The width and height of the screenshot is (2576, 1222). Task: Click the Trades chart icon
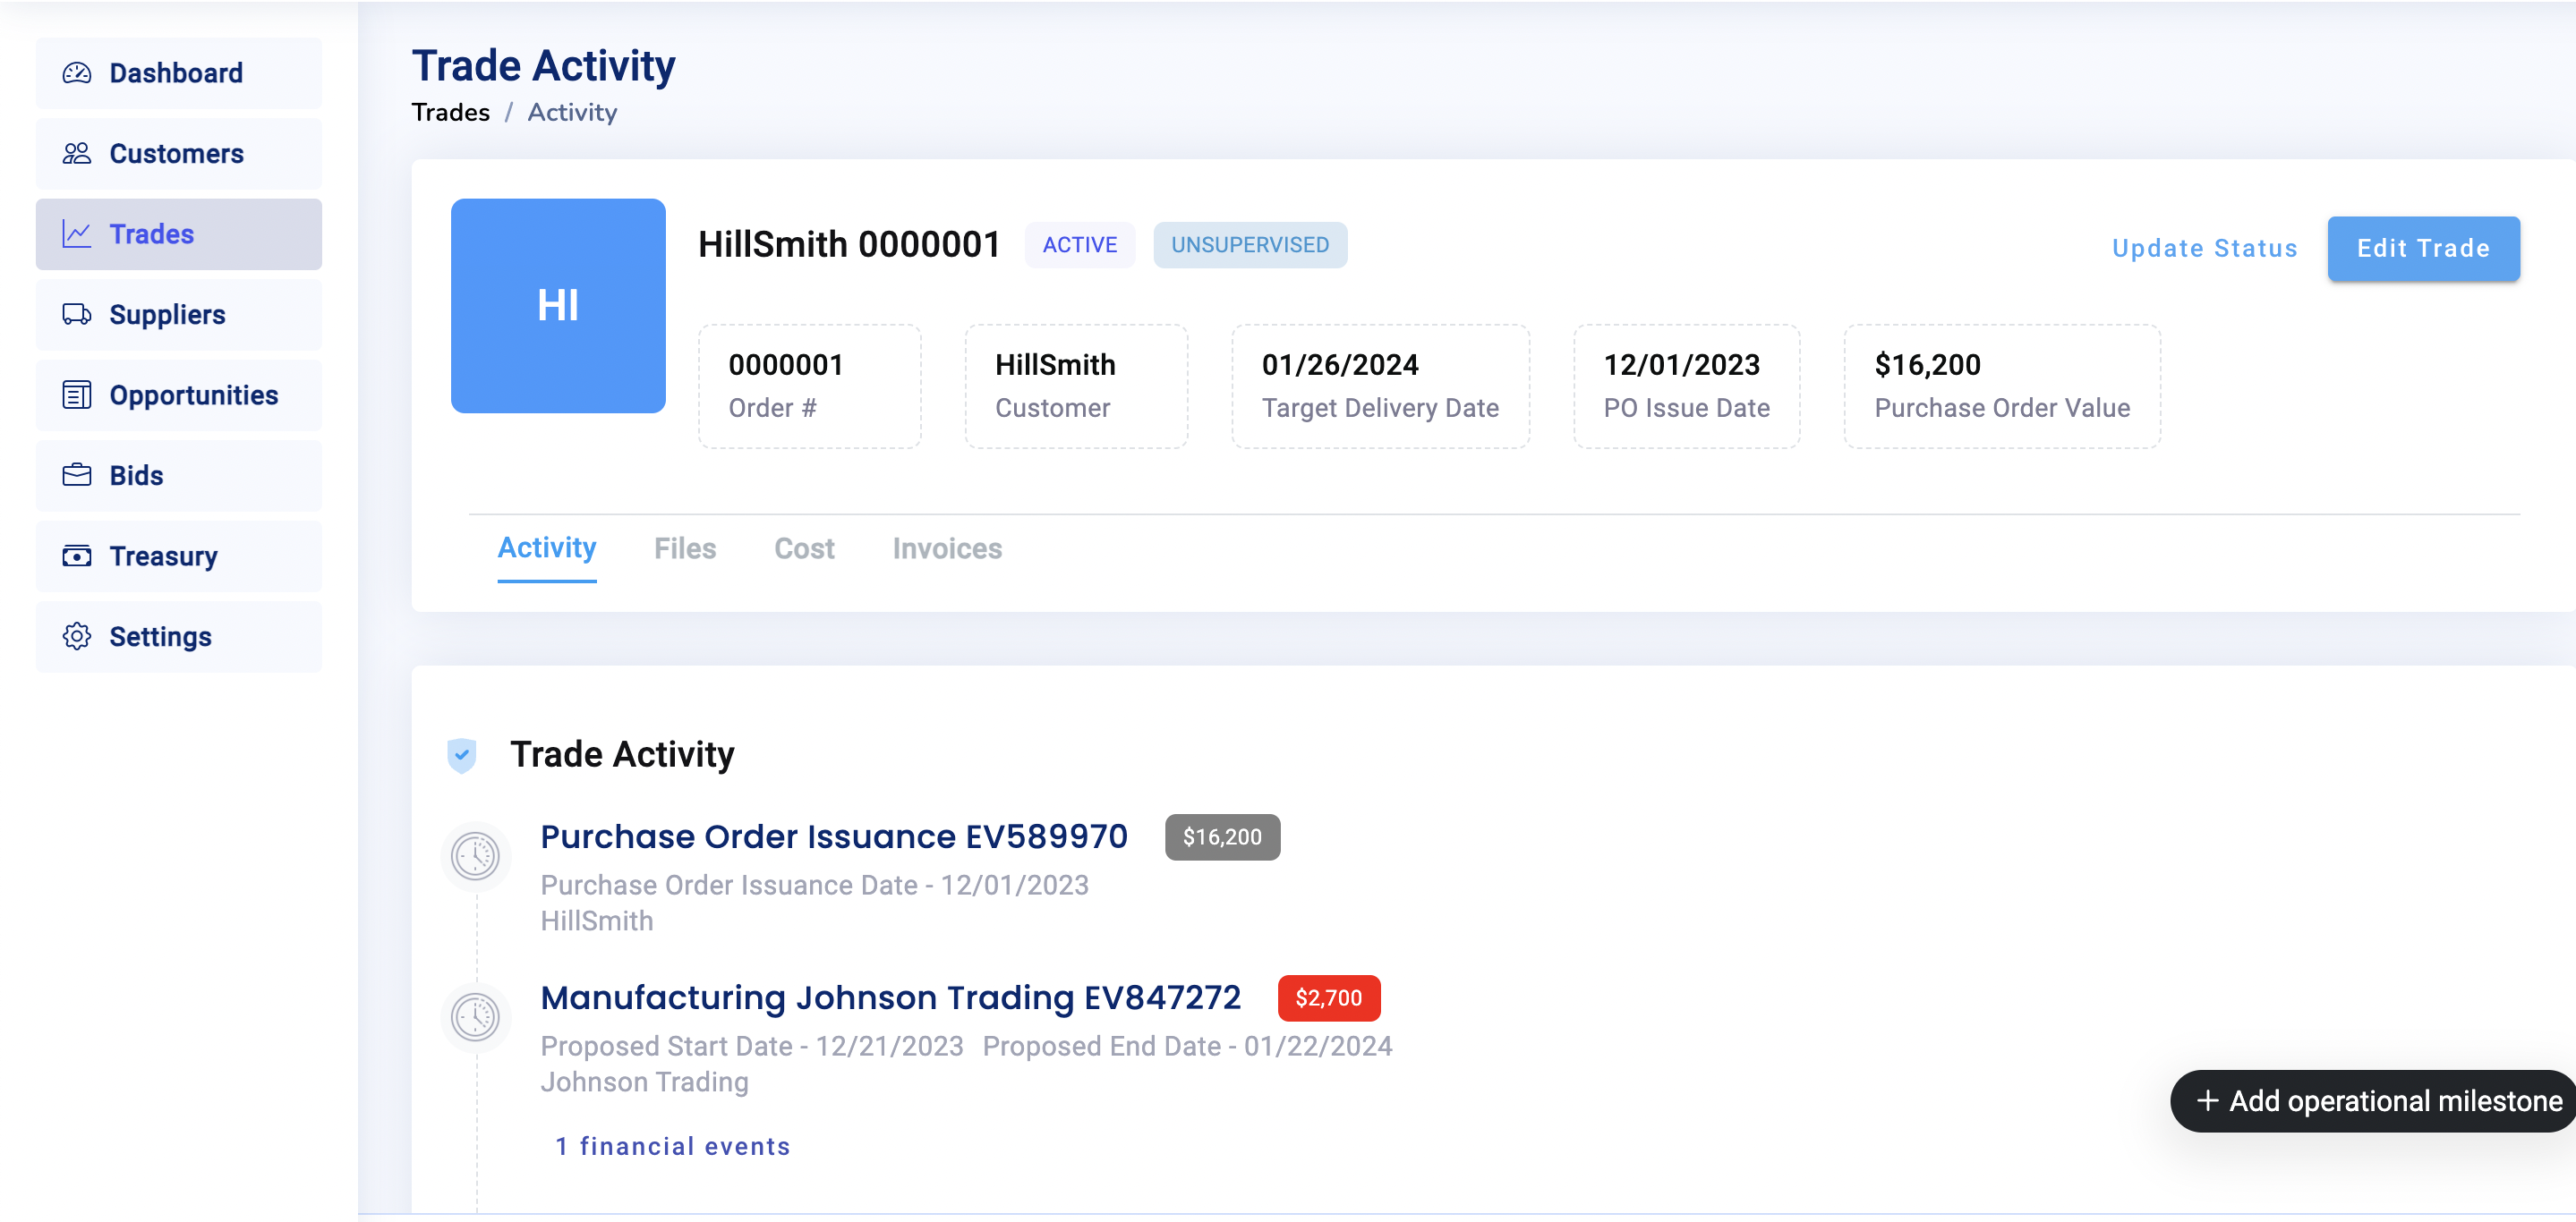pyautogui.click(x=77, y=234)
